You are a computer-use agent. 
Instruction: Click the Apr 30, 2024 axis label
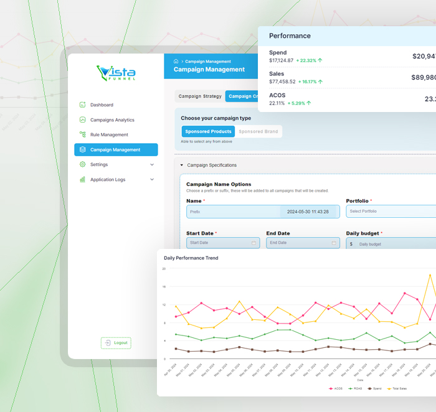click(x=171, y=370)
